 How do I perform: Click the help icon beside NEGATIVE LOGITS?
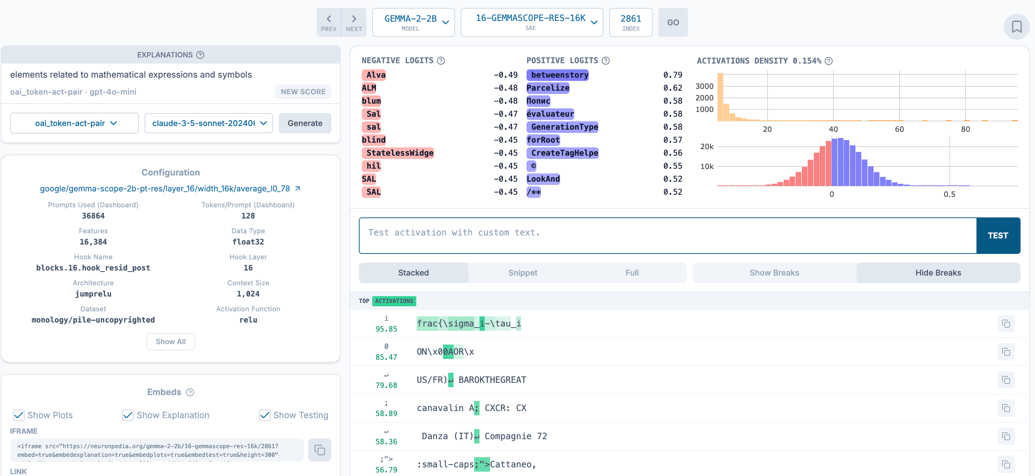[441, 61]
